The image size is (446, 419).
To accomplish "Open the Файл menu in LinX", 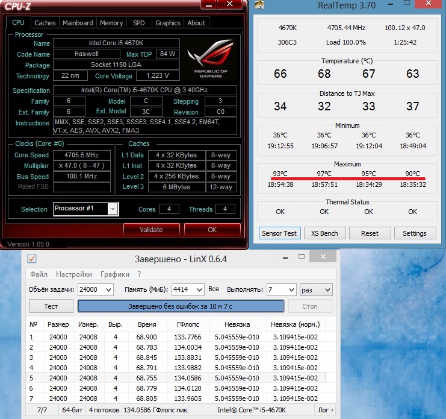I will pos(39,274).
